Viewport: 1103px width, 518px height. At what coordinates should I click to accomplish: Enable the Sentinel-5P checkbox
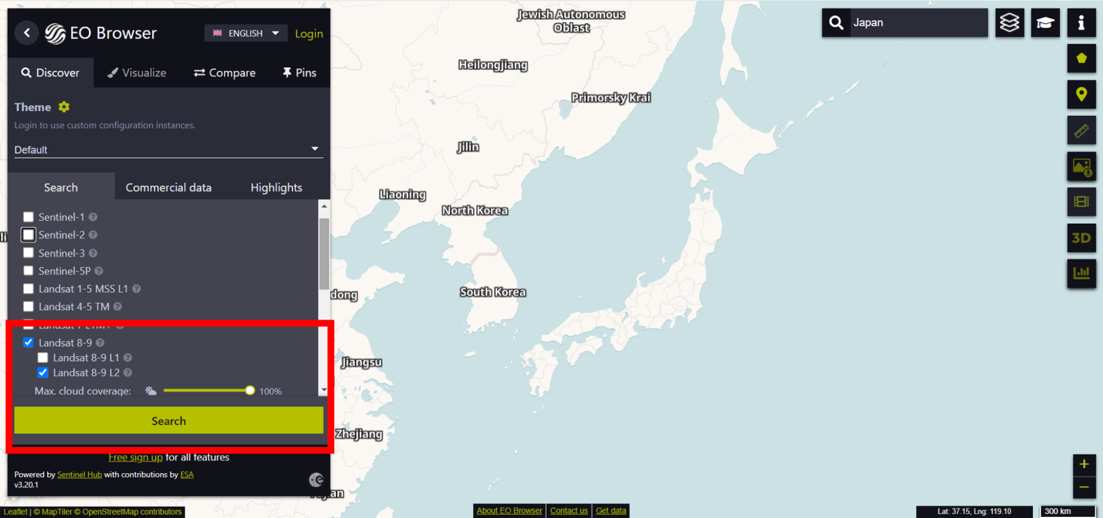(x=28, y=271)
